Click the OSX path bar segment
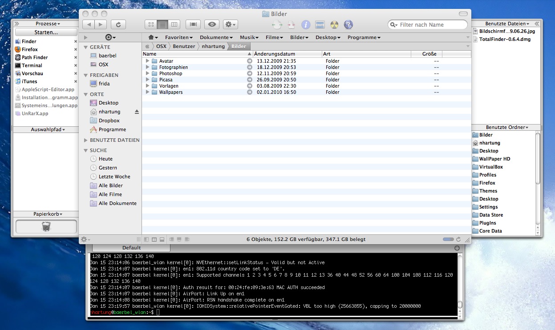The width and height of the screenshot is (555, 330). coord(161,46)
